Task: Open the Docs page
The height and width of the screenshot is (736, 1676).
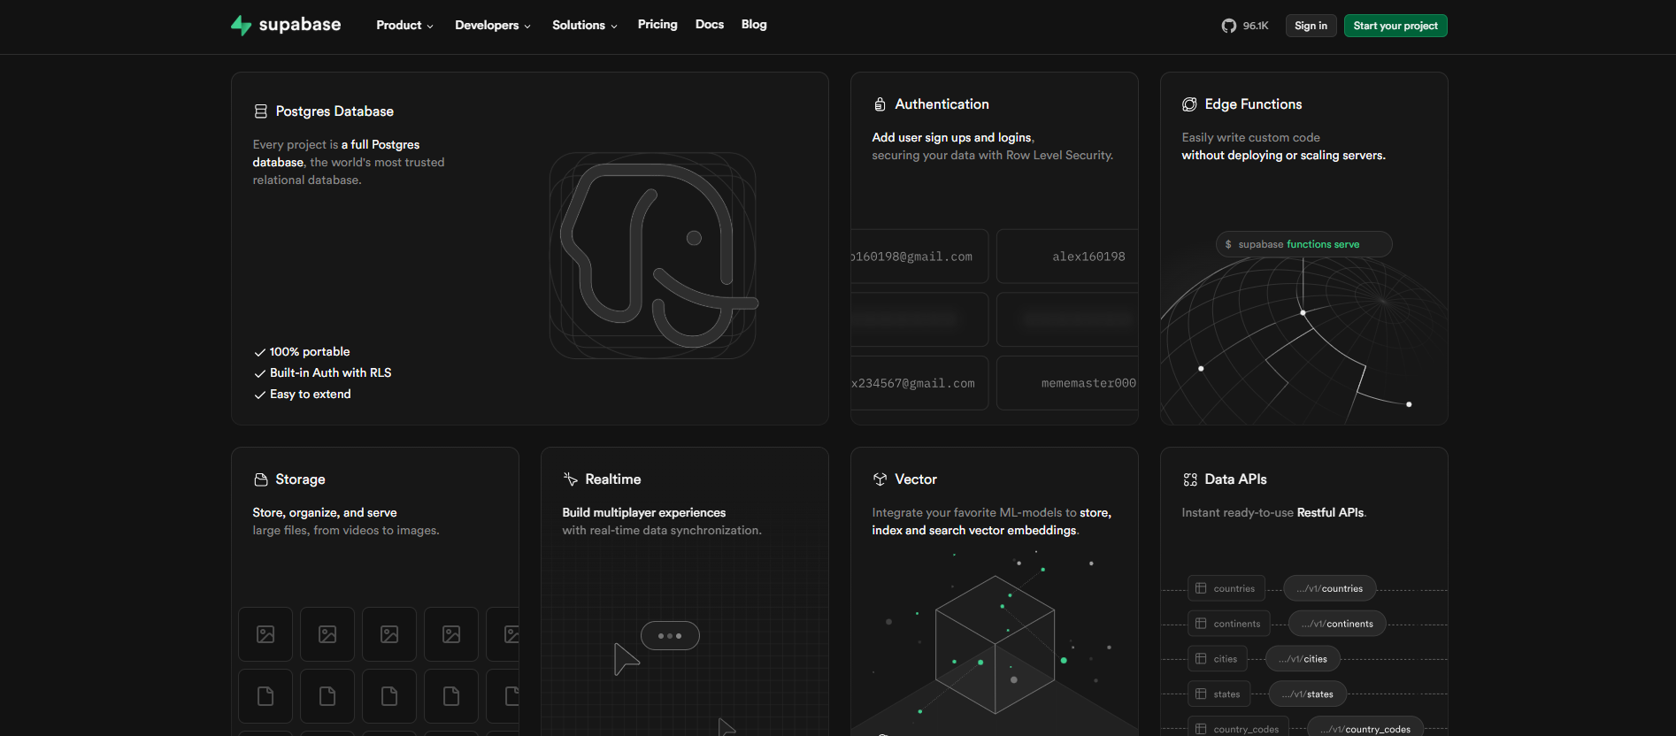Action: coord(710,25)
